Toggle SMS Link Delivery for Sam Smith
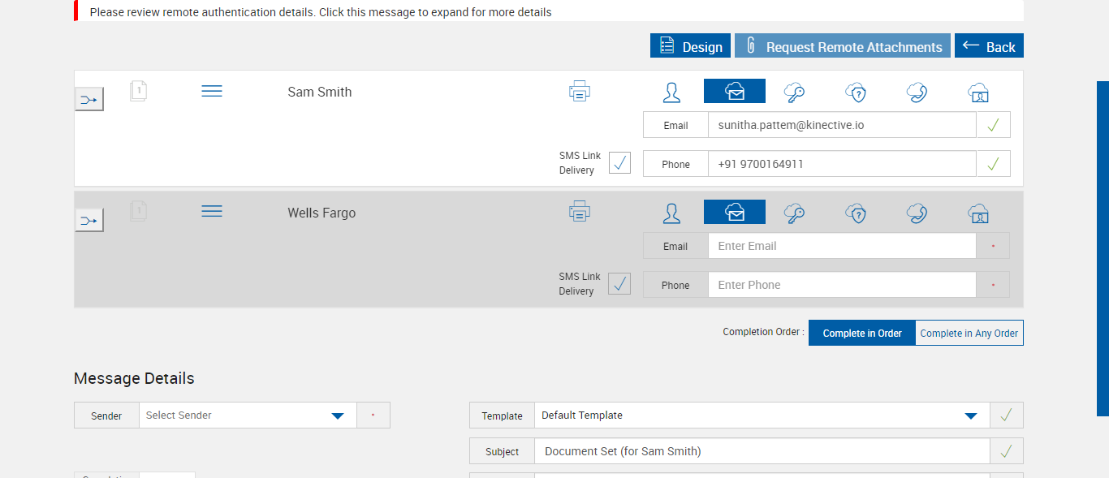Image resolution: width=1109 pixels, height=478 pixels. 619,163
